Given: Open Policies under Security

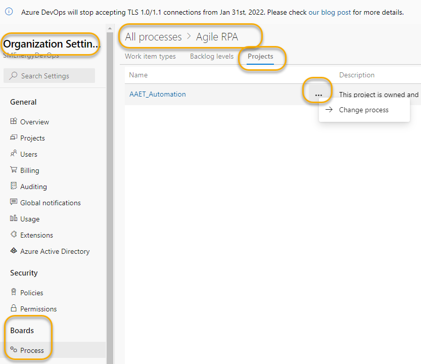Looking at the screenshot, I should coord(32,293).
